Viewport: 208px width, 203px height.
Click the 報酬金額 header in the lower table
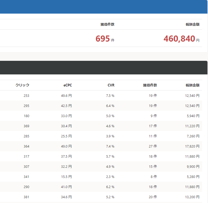pyautogui.click(x=192, y=85)
